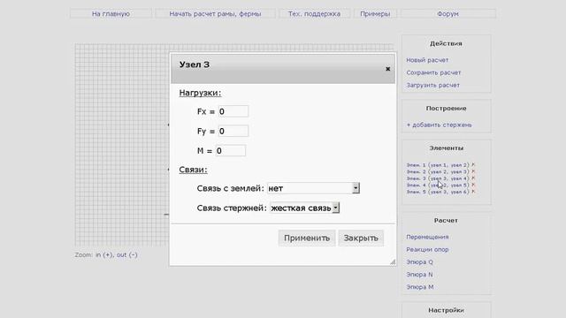Click the + добавить стержень link
566x318 pixels.
(439, 125)
